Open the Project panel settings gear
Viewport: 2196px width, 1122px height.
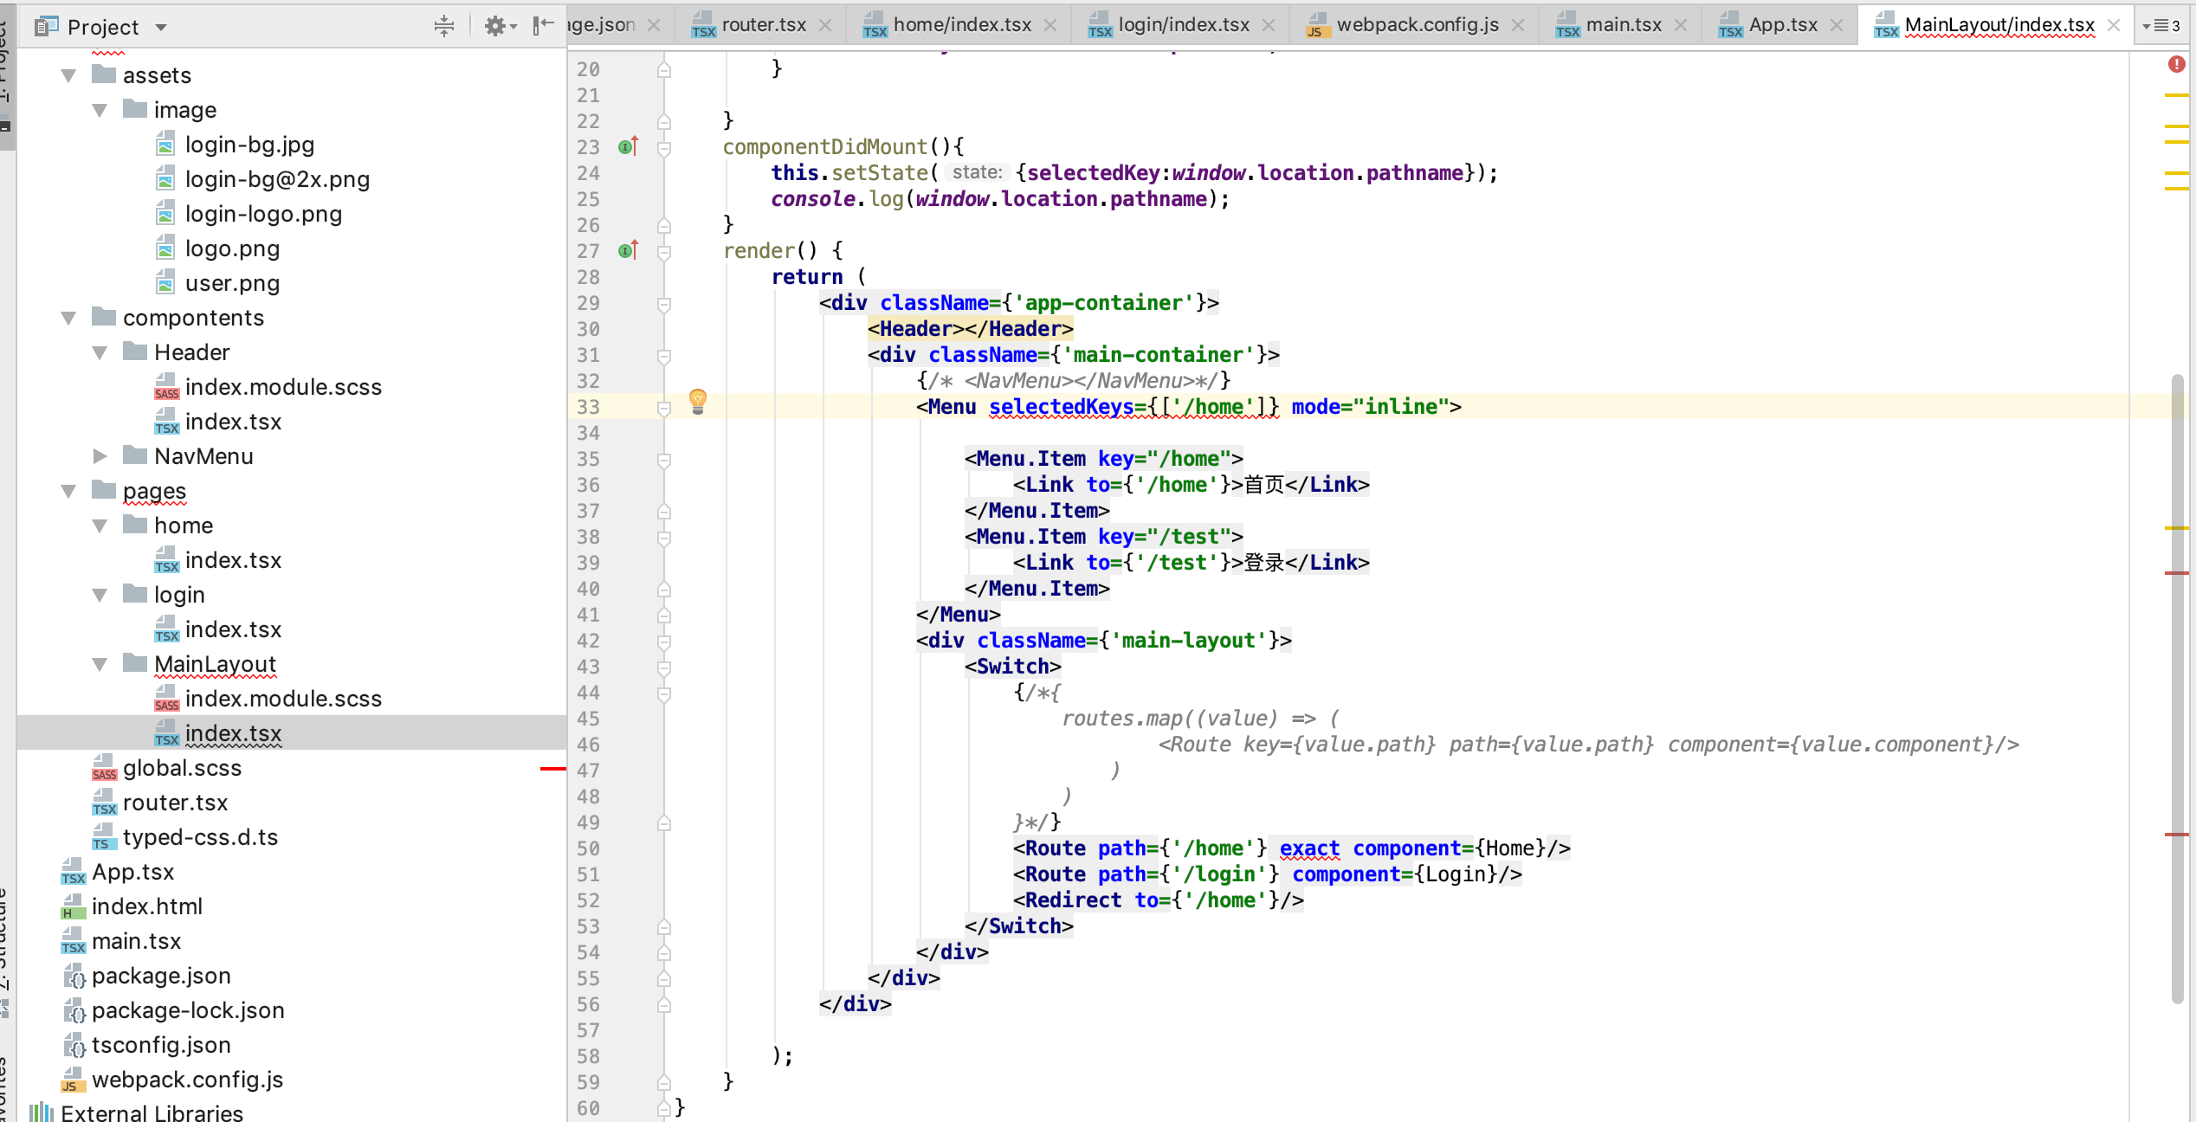[x=500, y=26]
